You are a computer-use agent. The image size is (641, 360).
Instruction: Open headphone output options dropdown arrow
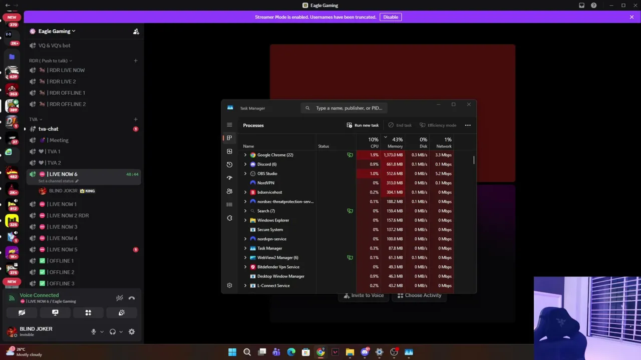[x=121, y=331]
